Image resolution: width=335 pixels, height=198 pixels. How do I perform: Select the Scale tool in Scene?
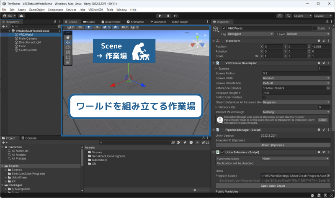point(68,53)
